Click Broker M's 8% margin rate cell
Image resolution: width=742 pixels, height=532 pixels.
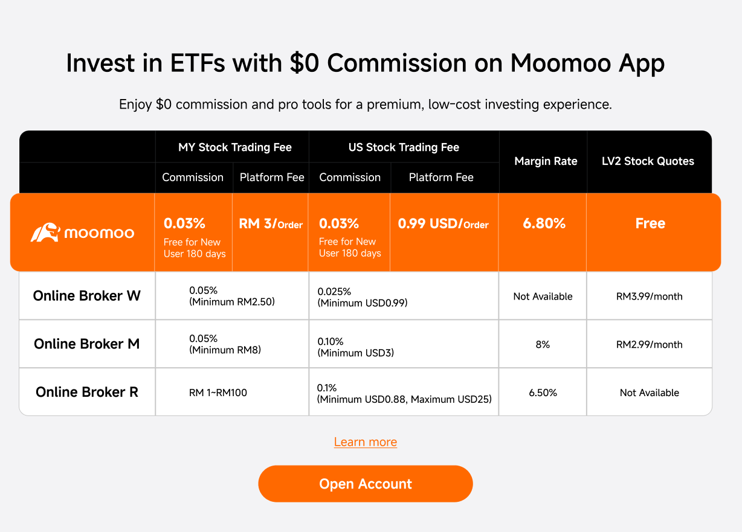click(x=543, y=344)
